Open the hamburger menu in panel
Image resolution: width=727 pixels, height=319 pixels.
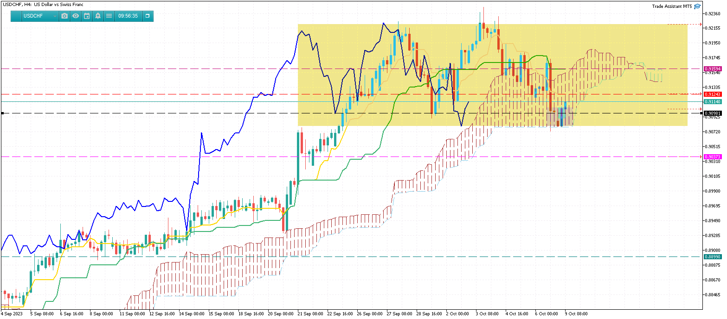click(x=109, y=16)
